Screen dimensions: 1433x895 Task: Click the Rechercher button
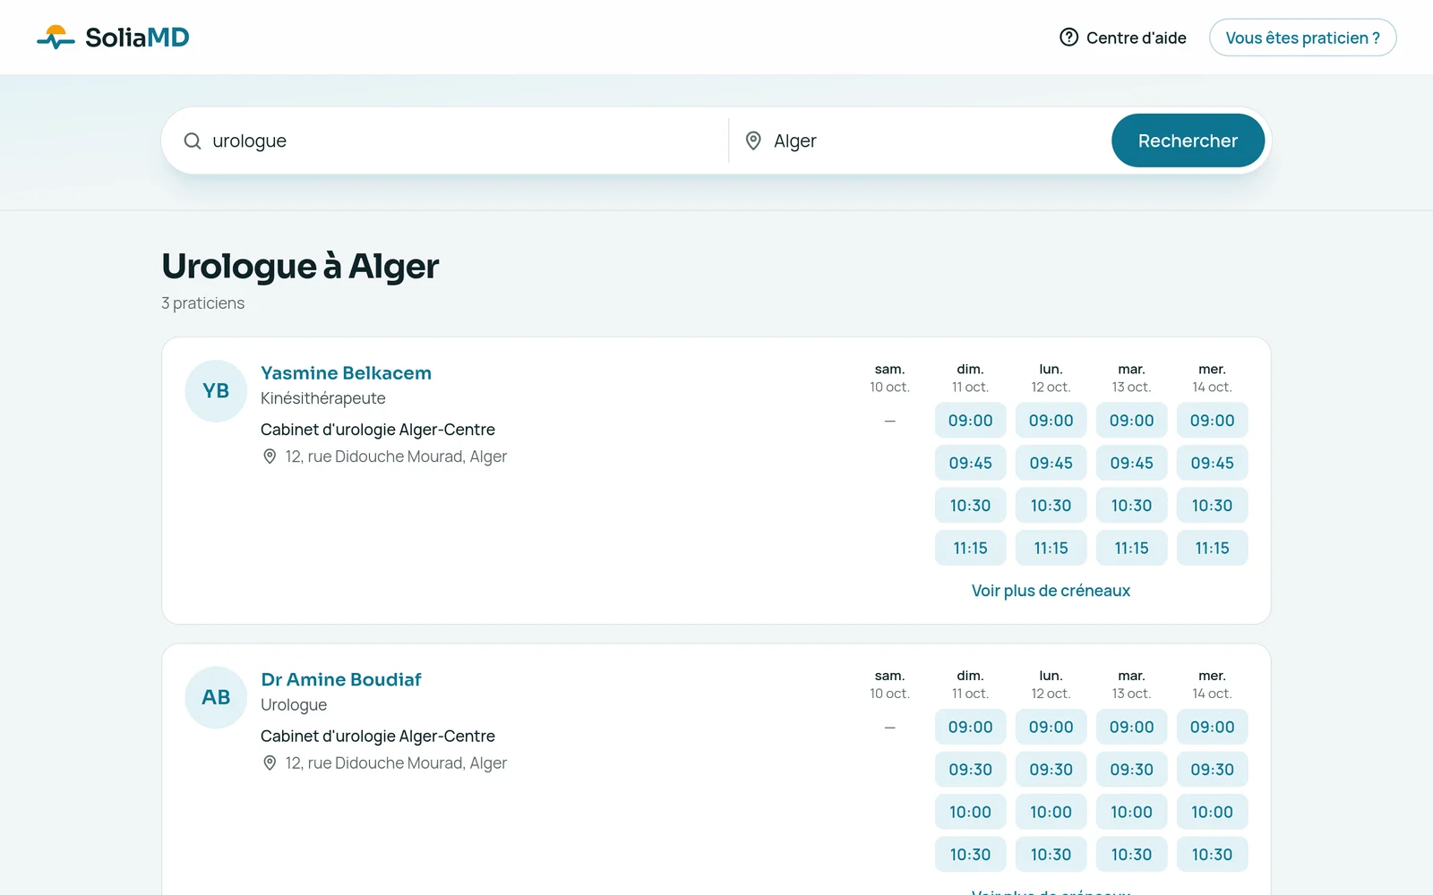1188,141
